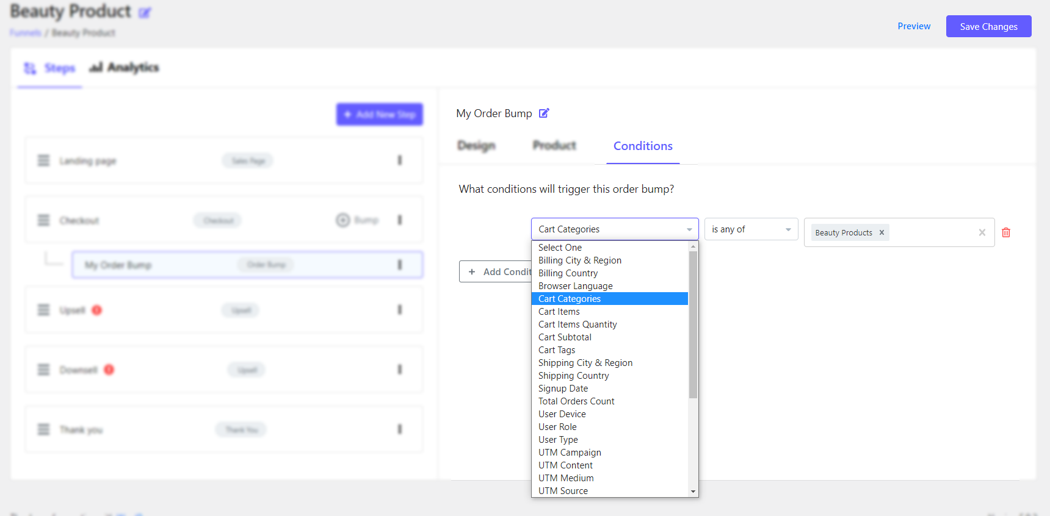This screenshot has width=1050, height=516.
Task: Choose Shipping City & Region option
Action: pyautogui.click(x=610, y=363)
